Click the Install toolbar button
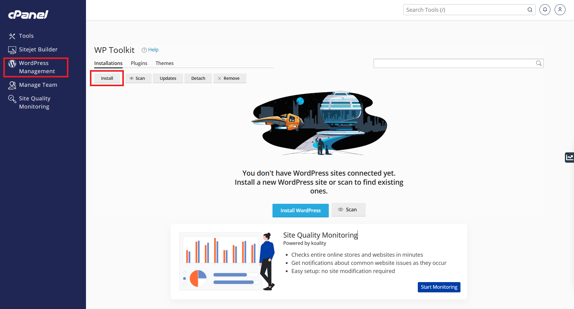The height and width of the screenshot is (309, 574). click(x=107, y=78)
